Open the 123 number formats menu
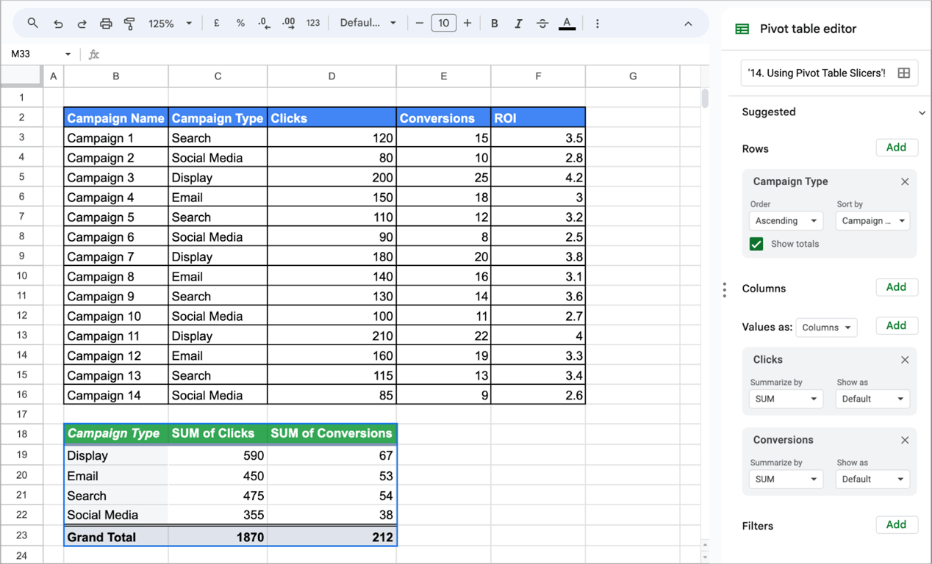This screenshot has width=932, height=564. point(313,23)
